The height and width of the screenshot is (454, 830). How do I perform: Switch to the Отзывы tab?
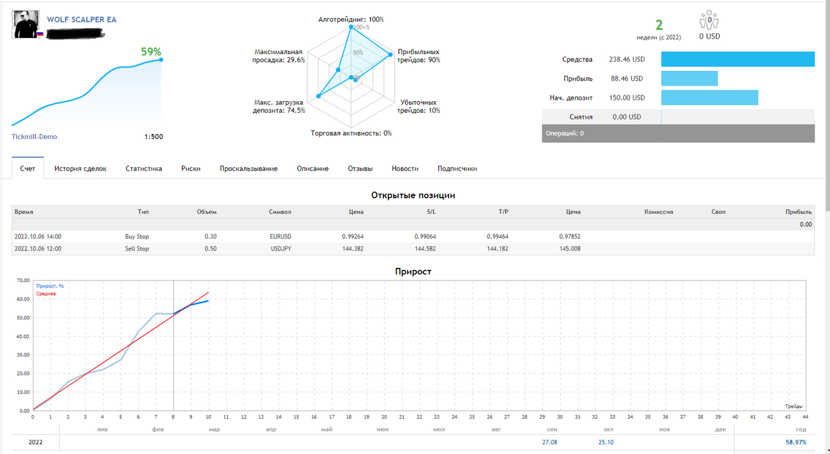click(x=360, y=168)
